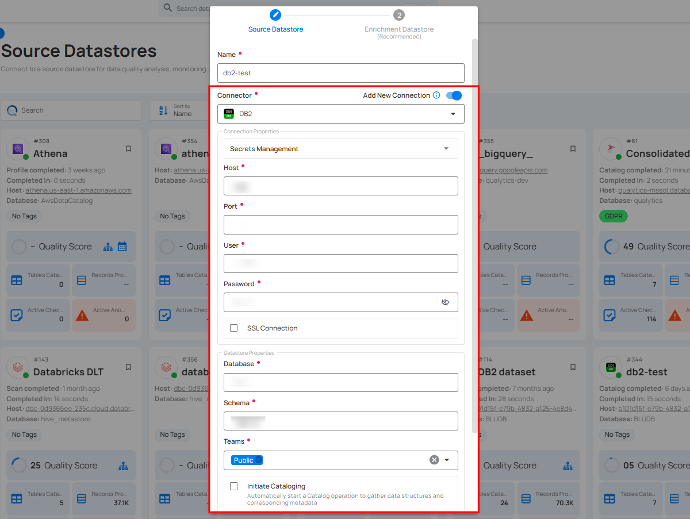Click the circular Quality Score indicator on Consolidated card

pos(611,246)
